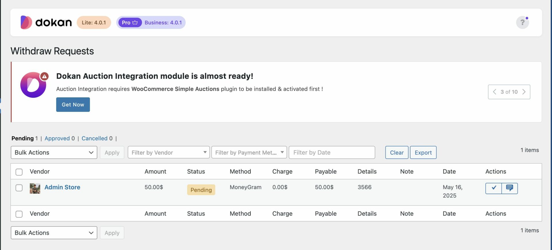Click the Pro crown badge
552x250 pixels.
130,22
